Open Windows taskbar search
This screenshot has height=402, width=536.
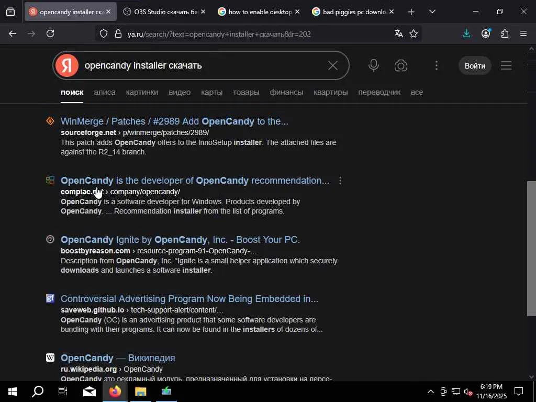[38, 392]
